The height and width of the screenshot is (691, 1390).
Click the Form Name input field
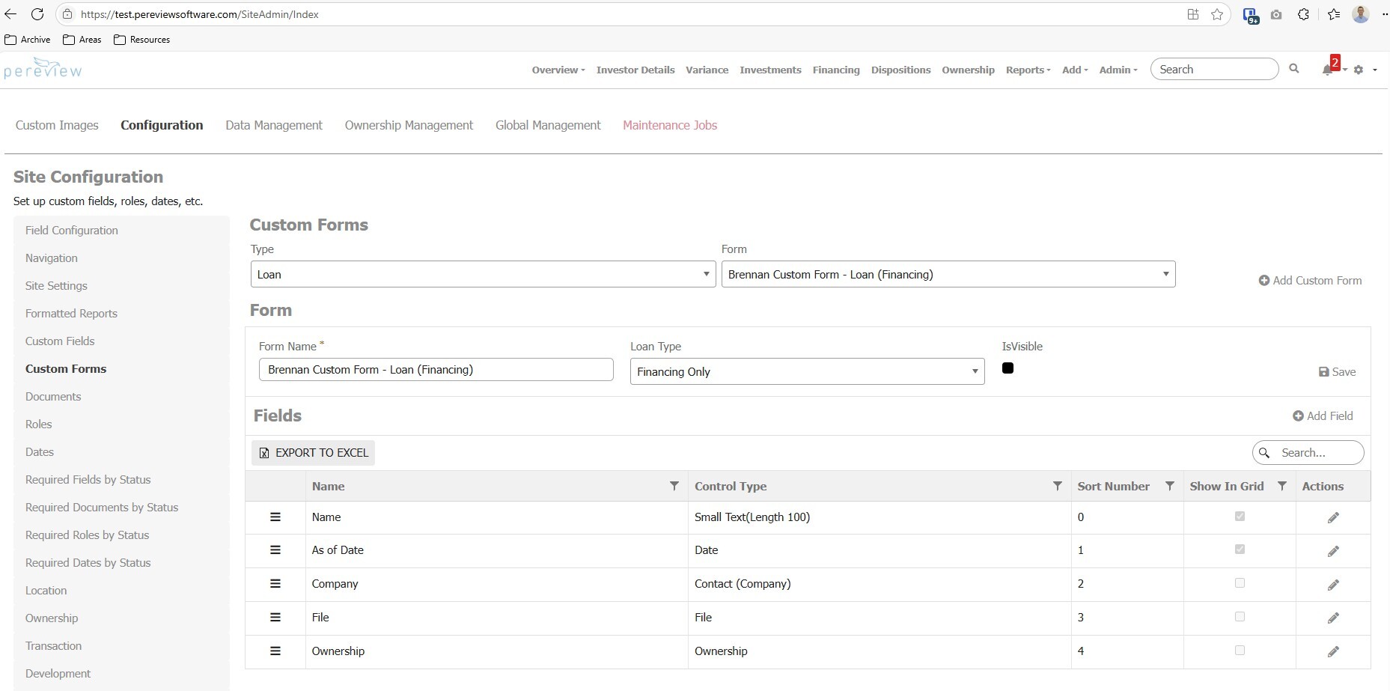click(x=436, y=370)
